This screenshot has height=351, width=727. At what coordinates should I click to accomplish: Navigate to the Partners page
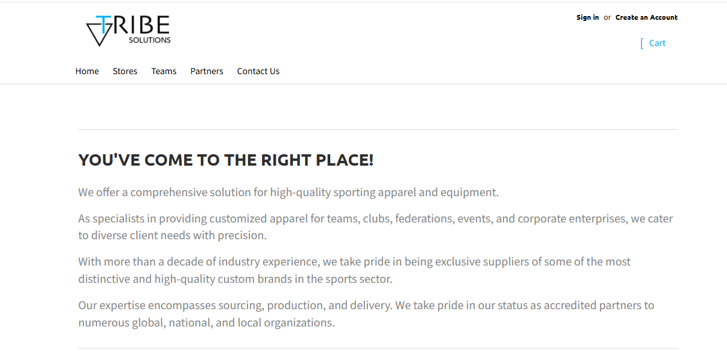(207, 71)
